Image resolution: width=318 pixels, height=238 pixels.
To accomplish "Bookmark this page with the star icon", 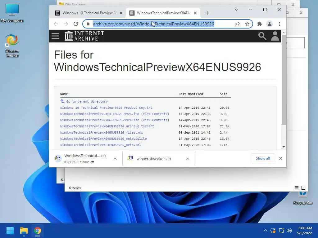I will [247, 24].
